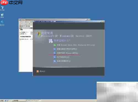This screenshot has width=138, height=102.
Task: Open the computer icon on the desktop
Action: point(2,8)
